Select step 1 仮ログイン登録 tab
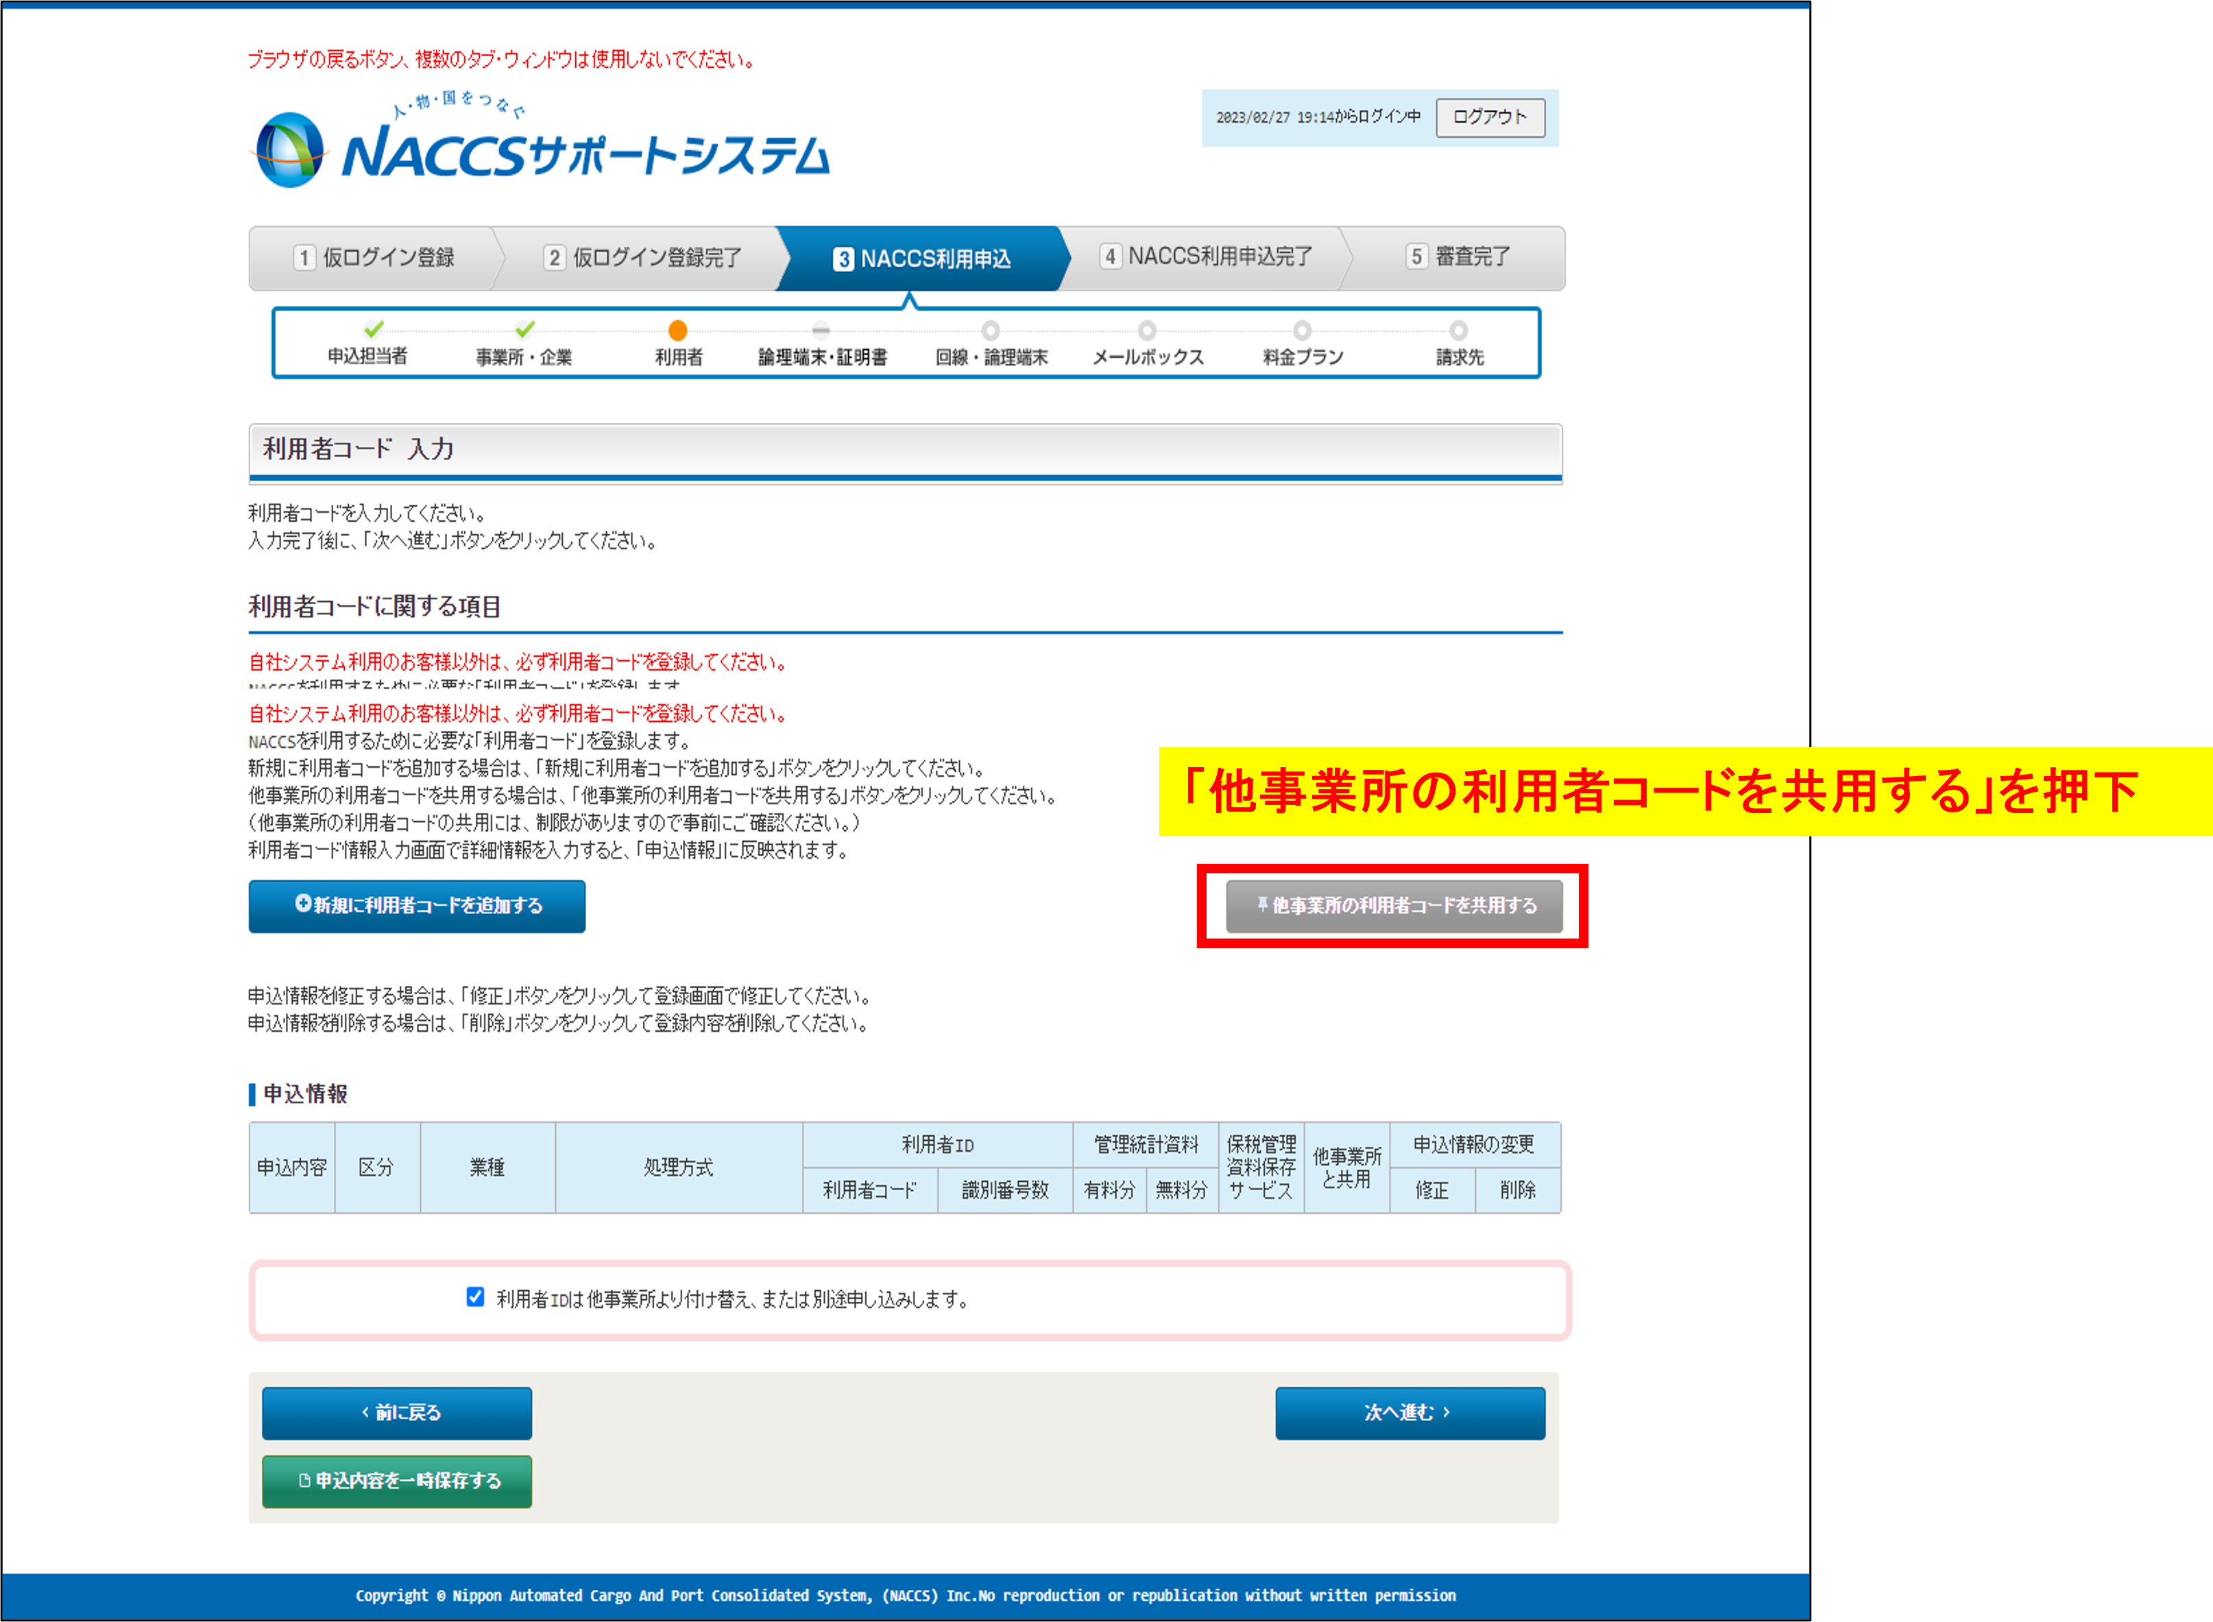 click(374, 258)
